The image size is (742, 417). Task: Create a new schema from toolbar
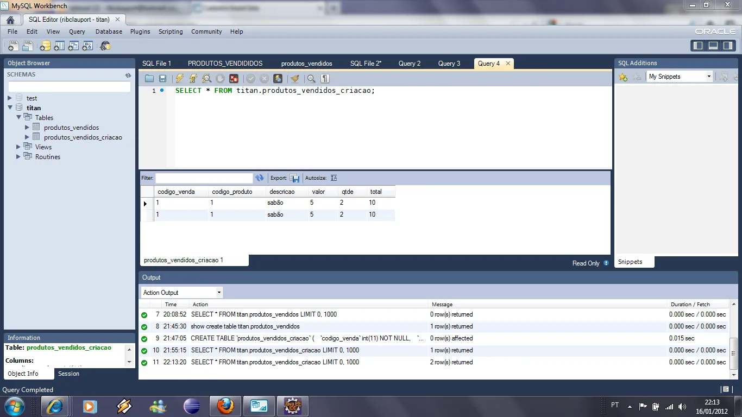pos(45,46)
